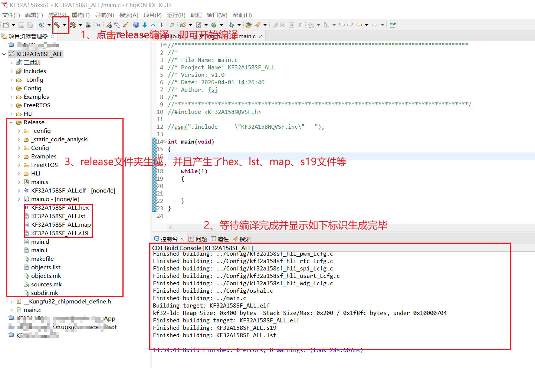Click the New file toolbar icon
This screenshot has width=535, height=368.
pyautogui.click(x=6, y=25)
